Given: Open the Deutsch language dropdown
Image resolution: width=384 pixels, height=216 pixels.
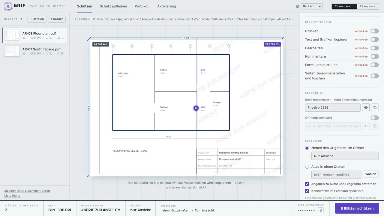Looking at the screenshot, I should (311, 6).
